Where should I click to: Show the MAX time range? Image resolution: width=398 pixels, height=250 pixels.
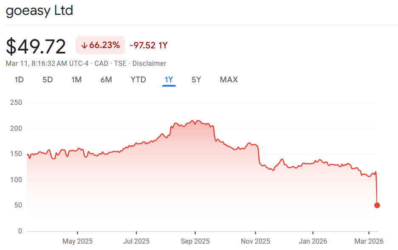(x=229, y=79)
